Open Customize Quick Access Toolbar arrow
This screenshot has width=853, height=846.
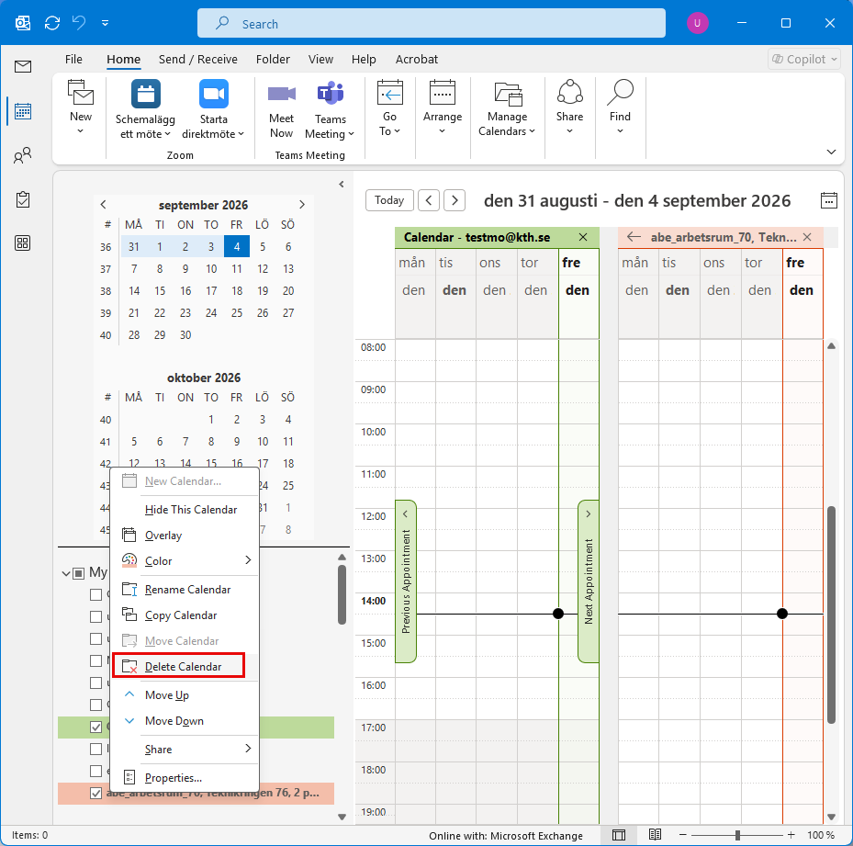[x=105, y=23]
